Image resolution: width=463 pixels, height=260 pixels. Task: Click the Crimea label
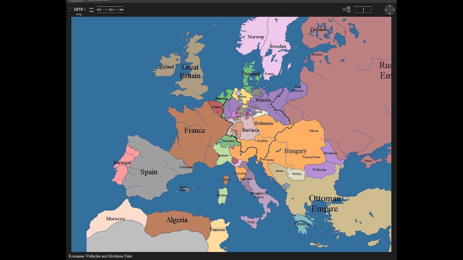[368, 161]
